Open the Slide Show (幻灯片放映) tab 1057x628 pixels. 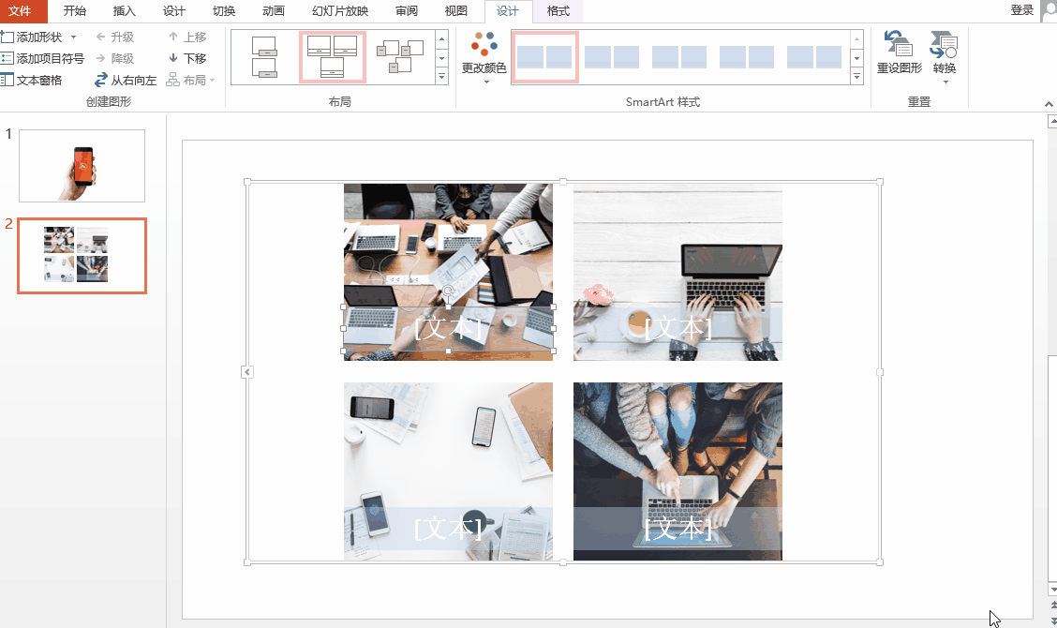pyautogui.click(x=340, y=11)
